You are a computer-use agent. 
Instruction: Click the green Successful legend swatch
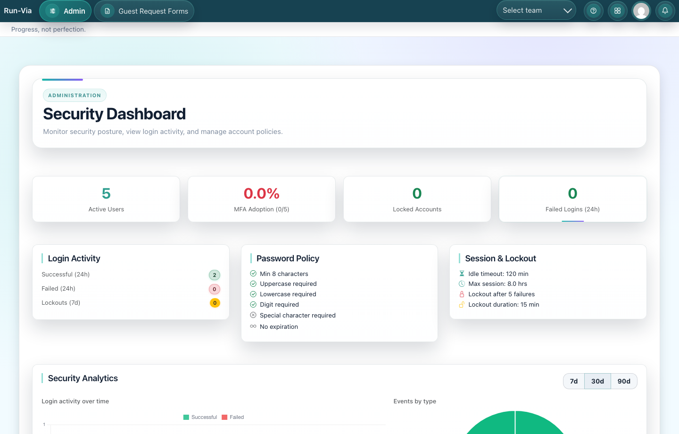[186, 417]
